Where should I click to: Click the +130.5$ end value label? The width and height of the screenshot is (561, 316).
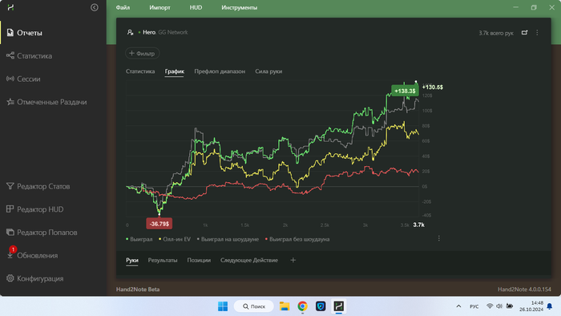coord(433,87)
